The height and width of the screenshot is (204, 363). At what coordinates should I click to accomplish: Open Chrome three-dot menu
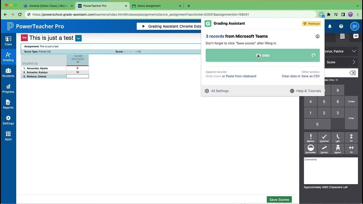click(x=358, y=14)
